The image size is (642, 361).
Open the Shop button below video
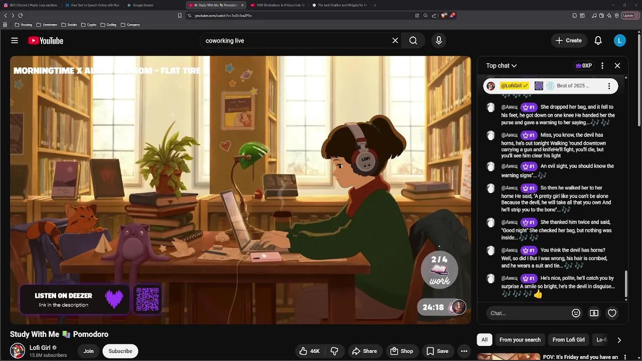click(402, 351)
